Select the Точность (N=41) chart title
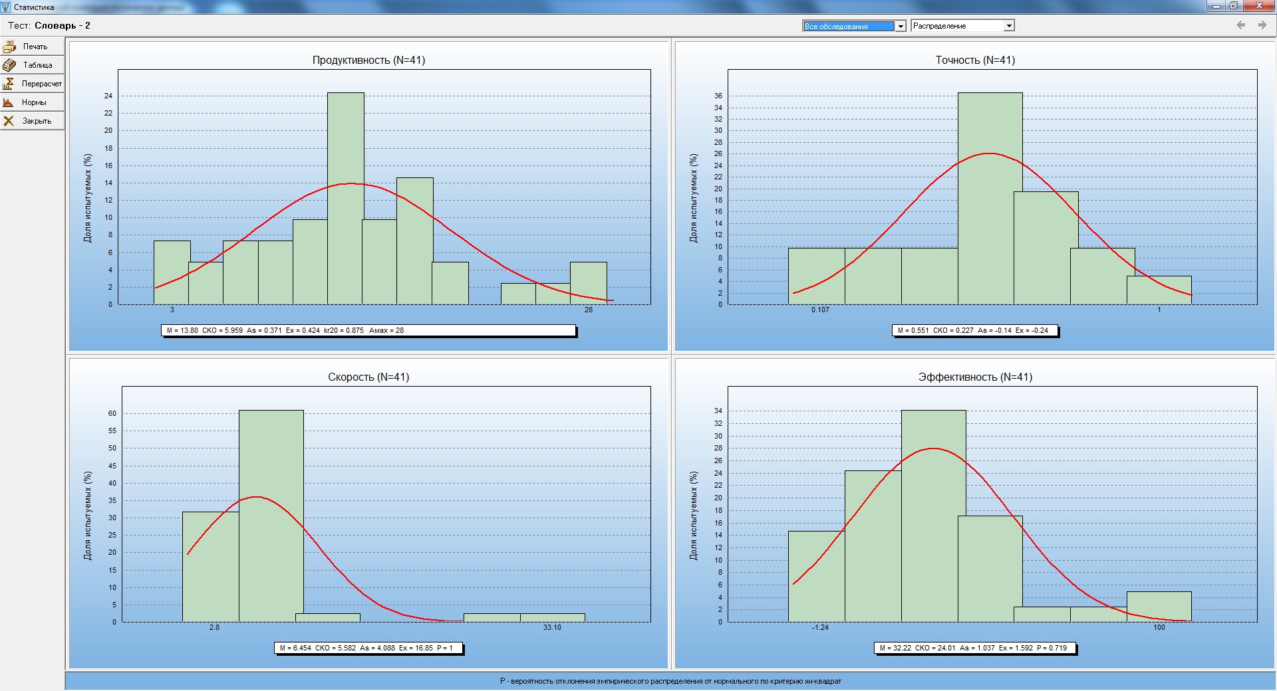The image size is (1277, 691). (x=975, y=60)
